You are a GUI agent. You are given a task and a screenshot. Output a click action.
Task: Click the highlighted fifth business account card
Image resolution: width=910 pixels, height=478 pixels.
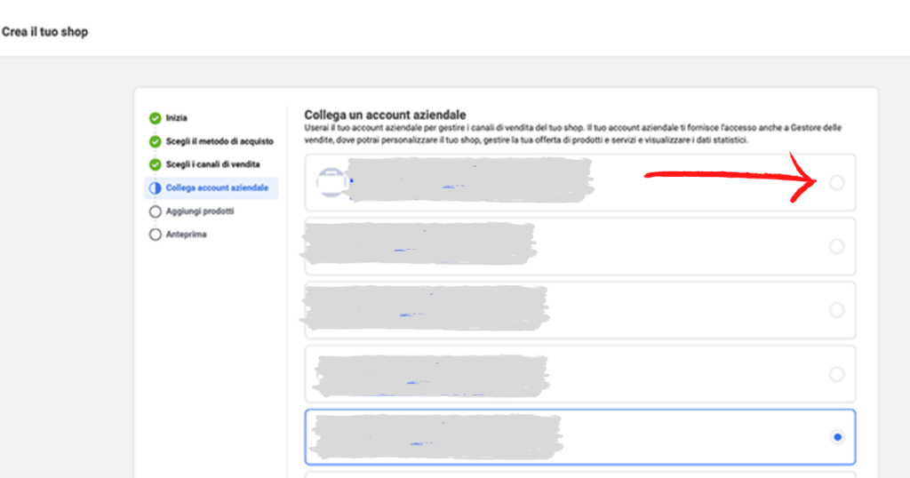tap(580, 437)
